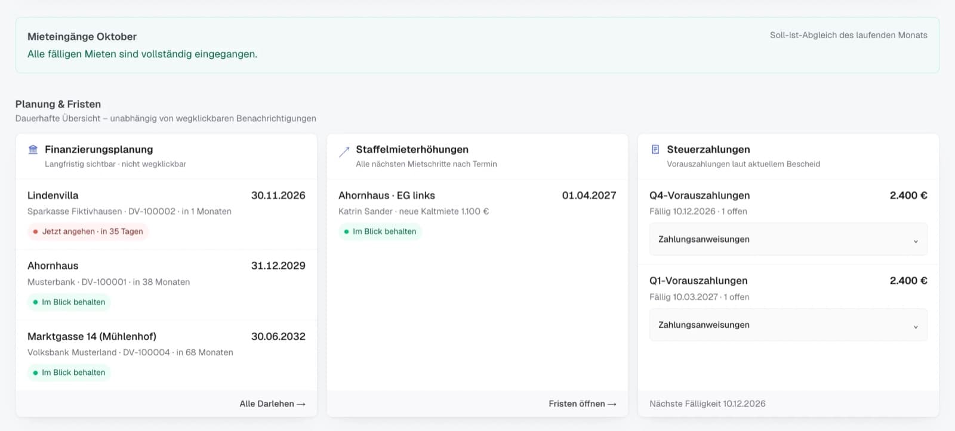Click the document icon beside Steuerzahlungen

(655, 150)
